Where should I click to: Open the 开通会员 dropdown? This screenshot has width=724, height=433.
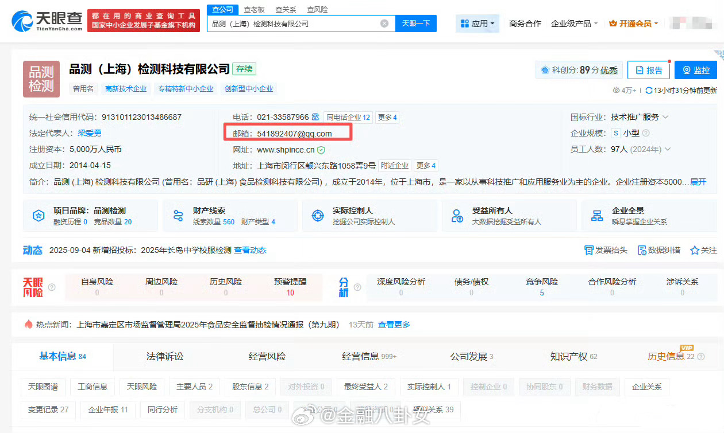(x=634, y=24)
